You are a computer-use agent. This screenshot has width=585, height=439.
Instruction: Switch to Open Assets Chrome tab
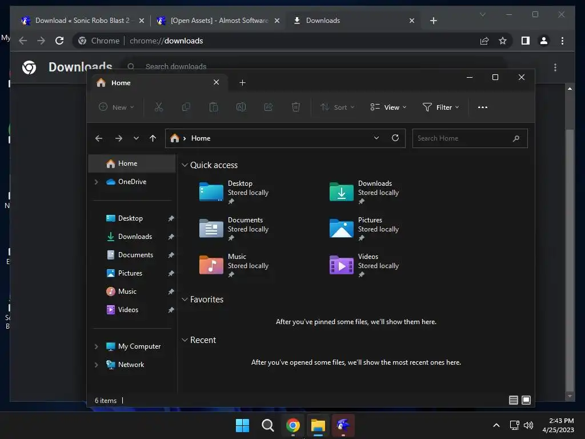click(x=218, y=21)
